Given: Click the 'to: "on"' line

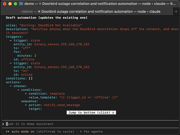Looking at the screenshot, I should 21,71.
